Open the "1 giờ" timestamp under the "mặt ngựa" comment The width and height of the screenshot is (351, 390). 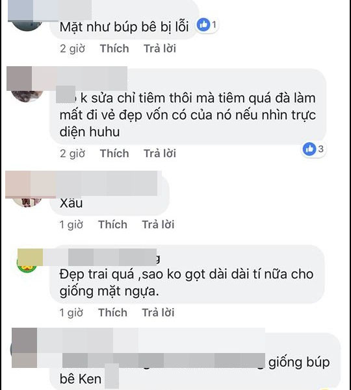coord(71,313)
